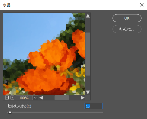
Task: Zoom out preview with minus icon
Action: click(7, 98)
